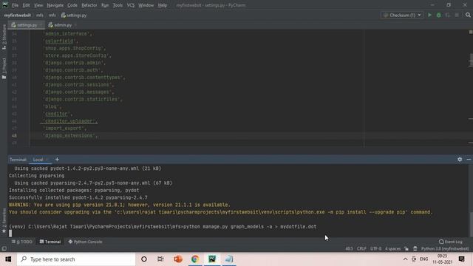This screenshot has height=266, width=473.
Task: Open the Help menu
Action: 163,5
